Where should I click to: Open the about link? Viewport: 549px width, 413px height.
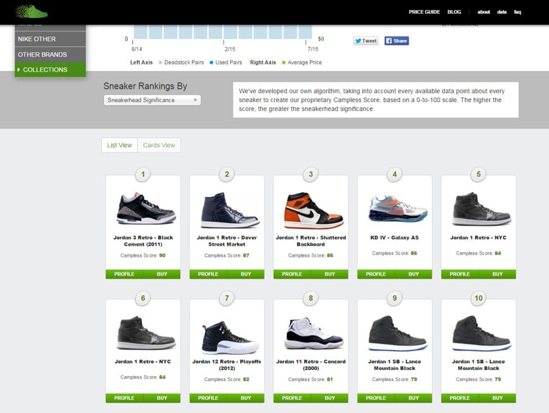[x=483, y=12]
